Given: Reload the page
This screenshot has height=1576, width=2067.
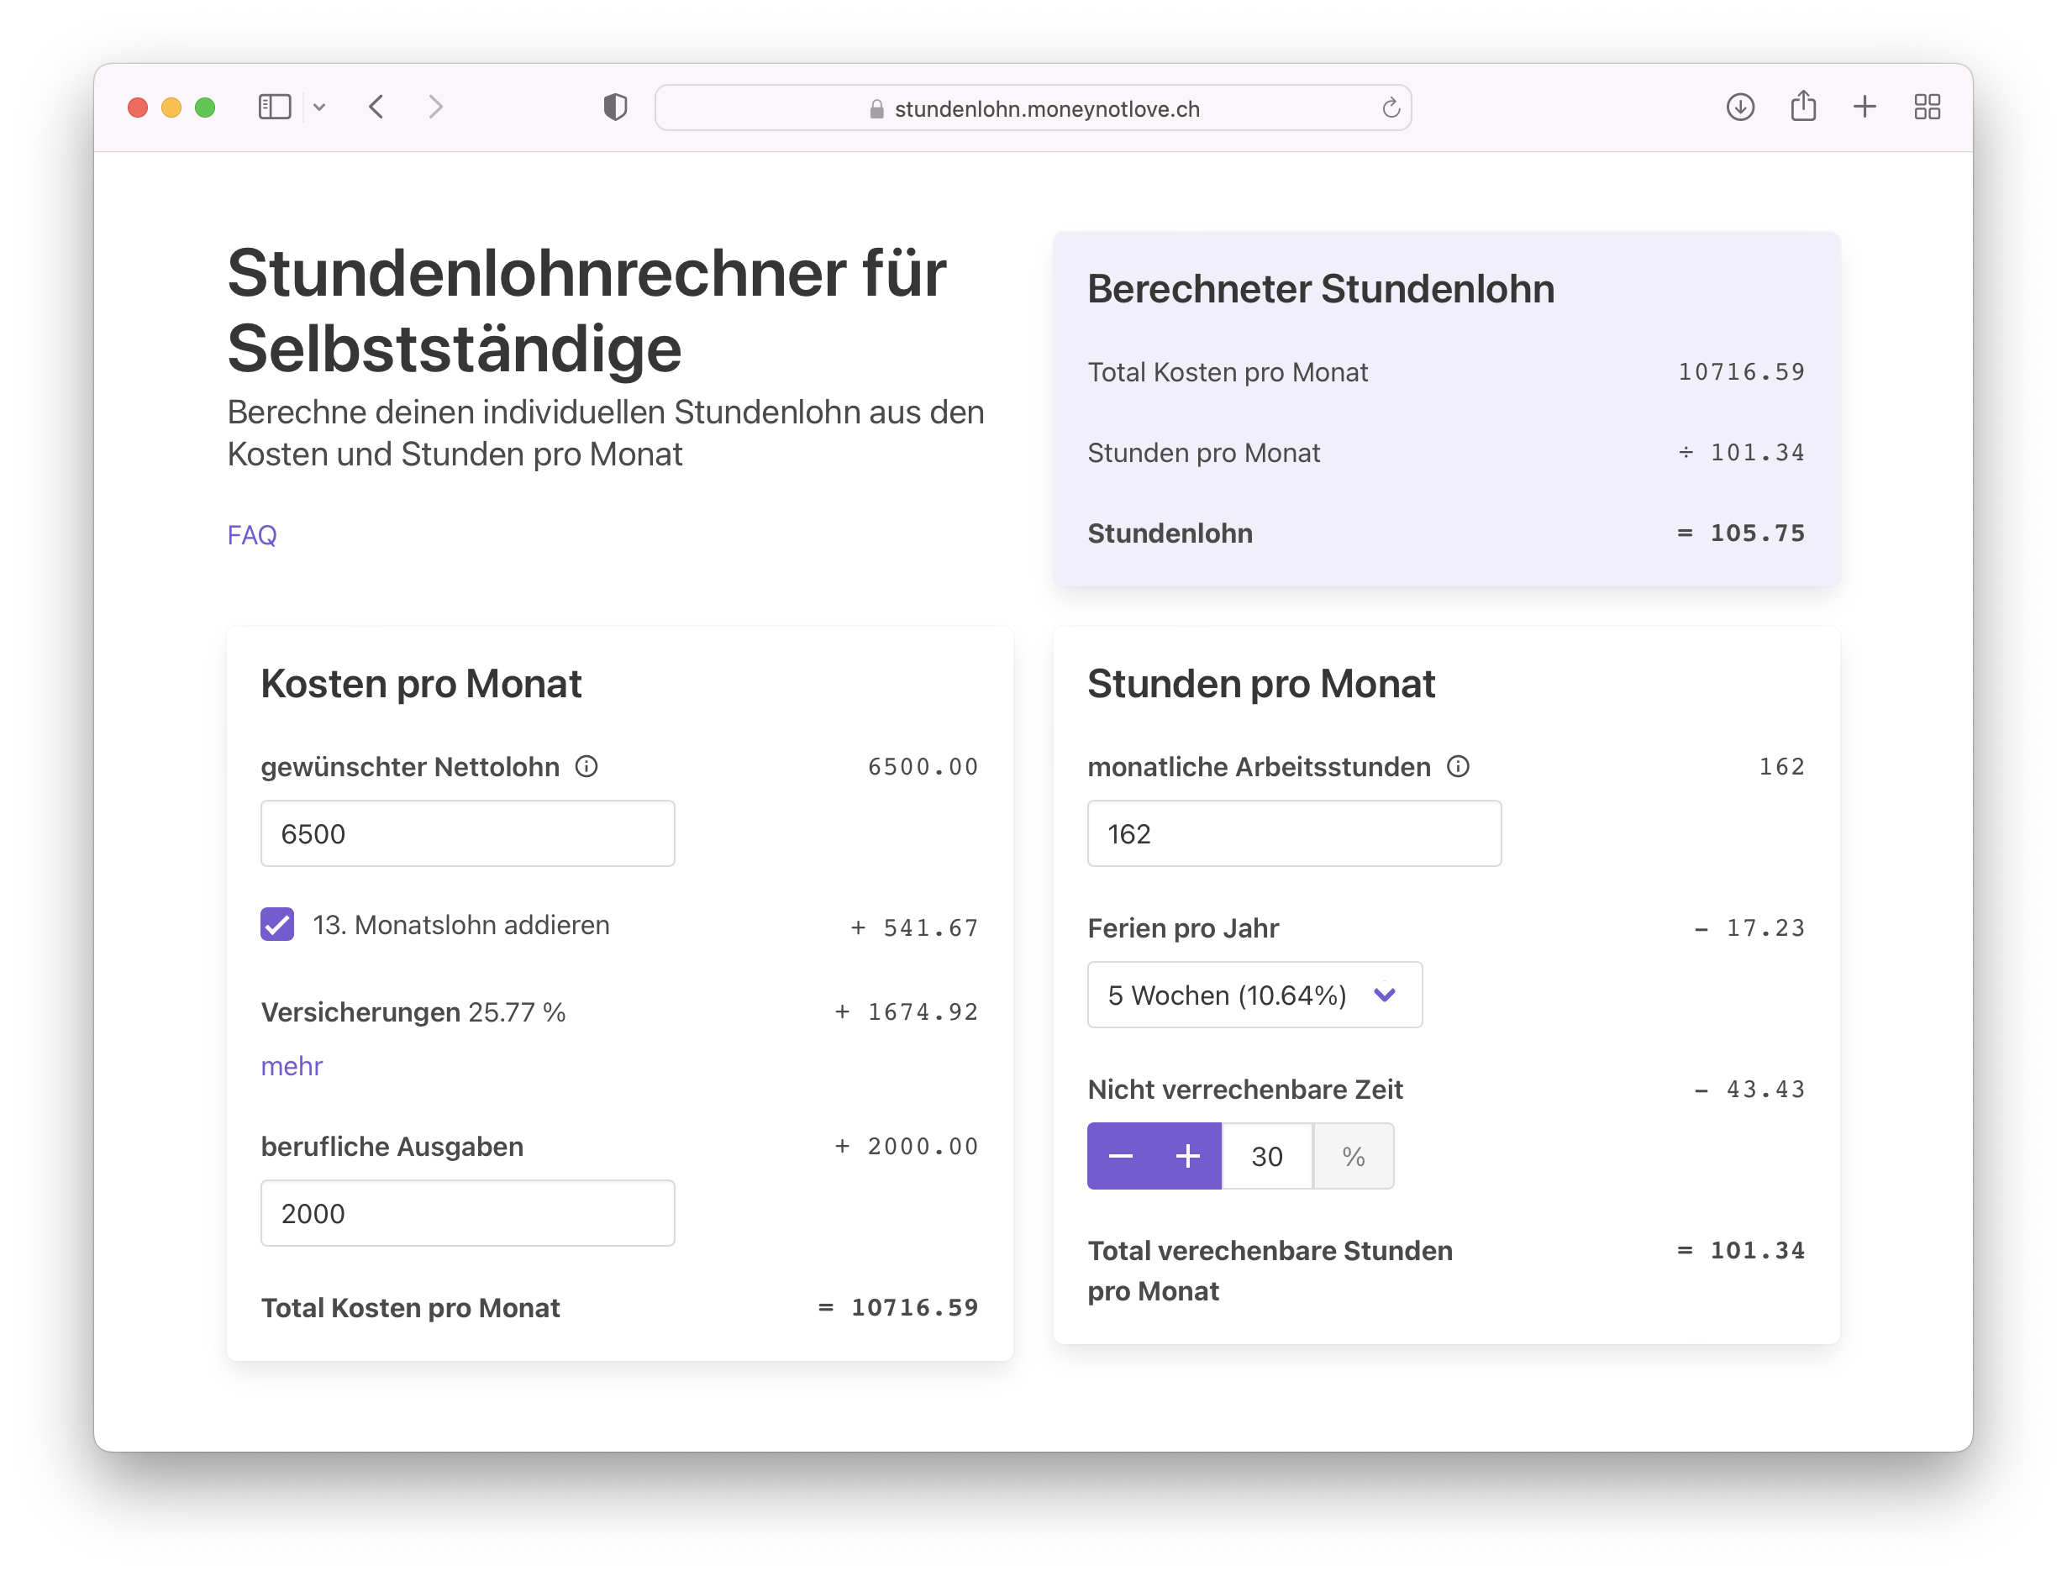Looking at the screenshot, I should click(x=1391, y=108).
